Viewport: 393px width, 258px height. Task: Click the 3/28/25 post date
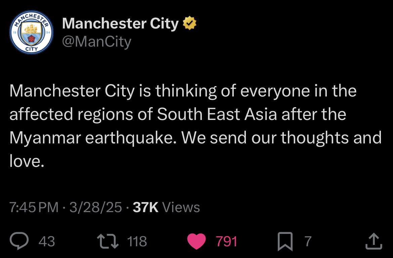96,207
